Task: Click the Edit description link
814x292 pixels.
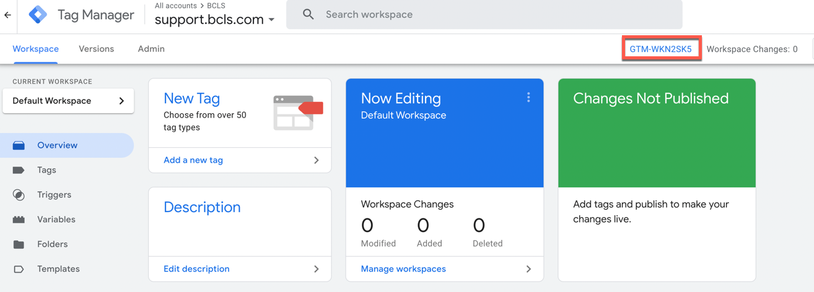Action: point(196,269)
